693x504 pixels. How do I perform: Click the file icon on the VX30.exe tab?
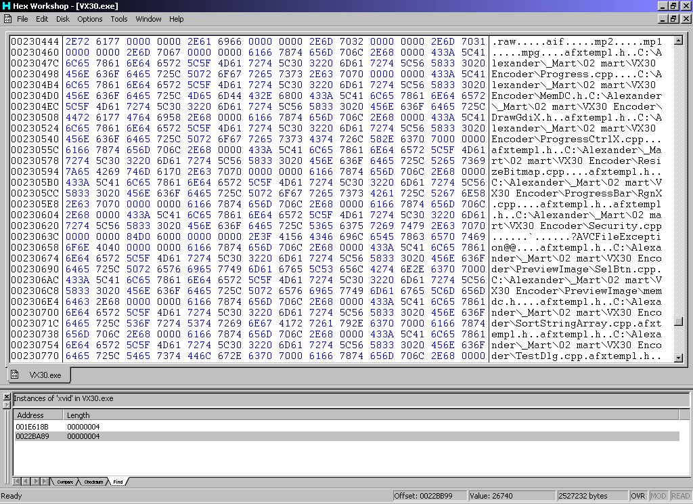coord(15,375)
